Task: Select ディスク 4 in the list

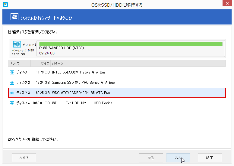Action: [117, 103]
